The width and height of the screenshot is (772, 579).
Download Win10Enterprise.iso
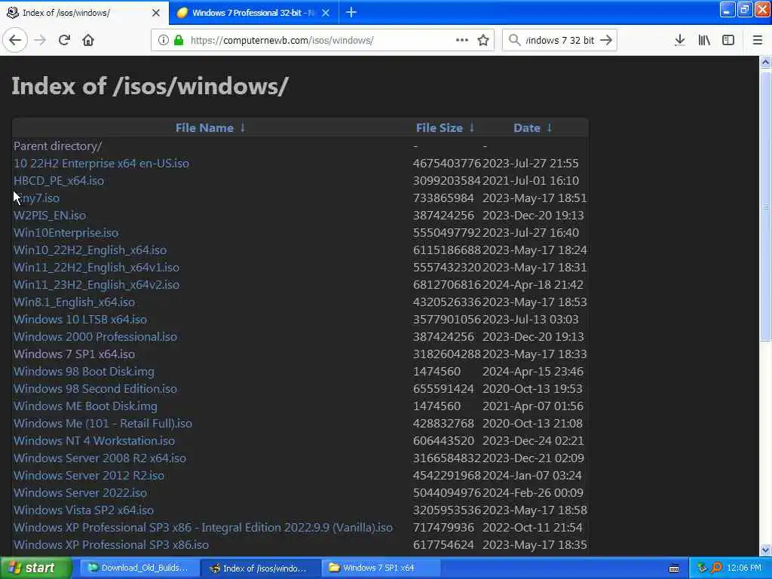coord(66,232)
